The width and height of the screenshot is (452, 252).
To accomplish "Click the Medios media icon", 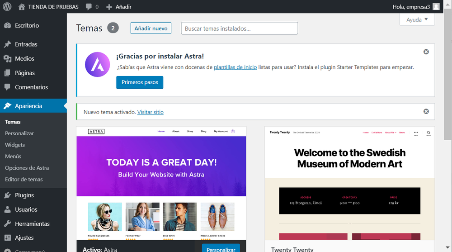I will pyautogui.click(x=8, y=59).
